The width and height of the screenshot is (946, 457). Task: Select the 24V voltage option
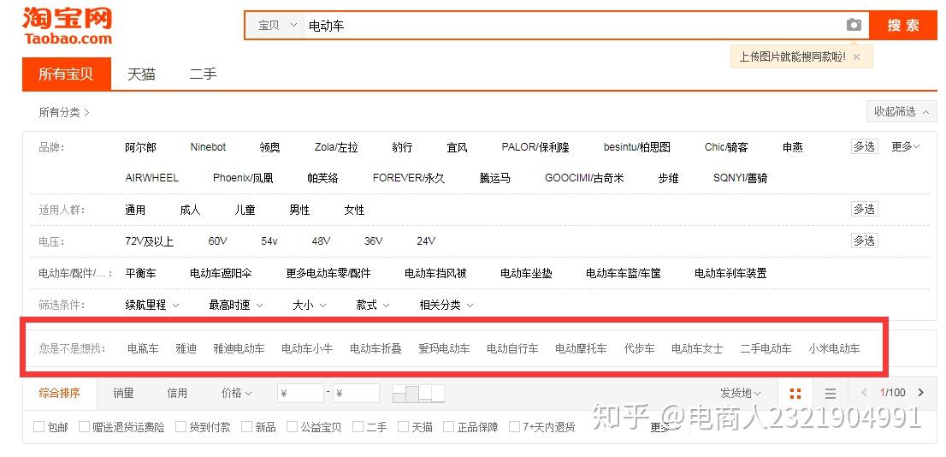426,241
